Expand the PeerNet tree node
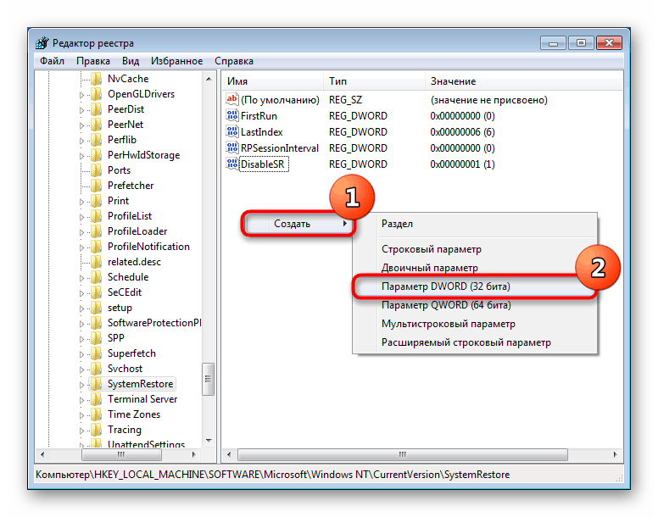Screen dimensions: 658x517 pos(82,125)
